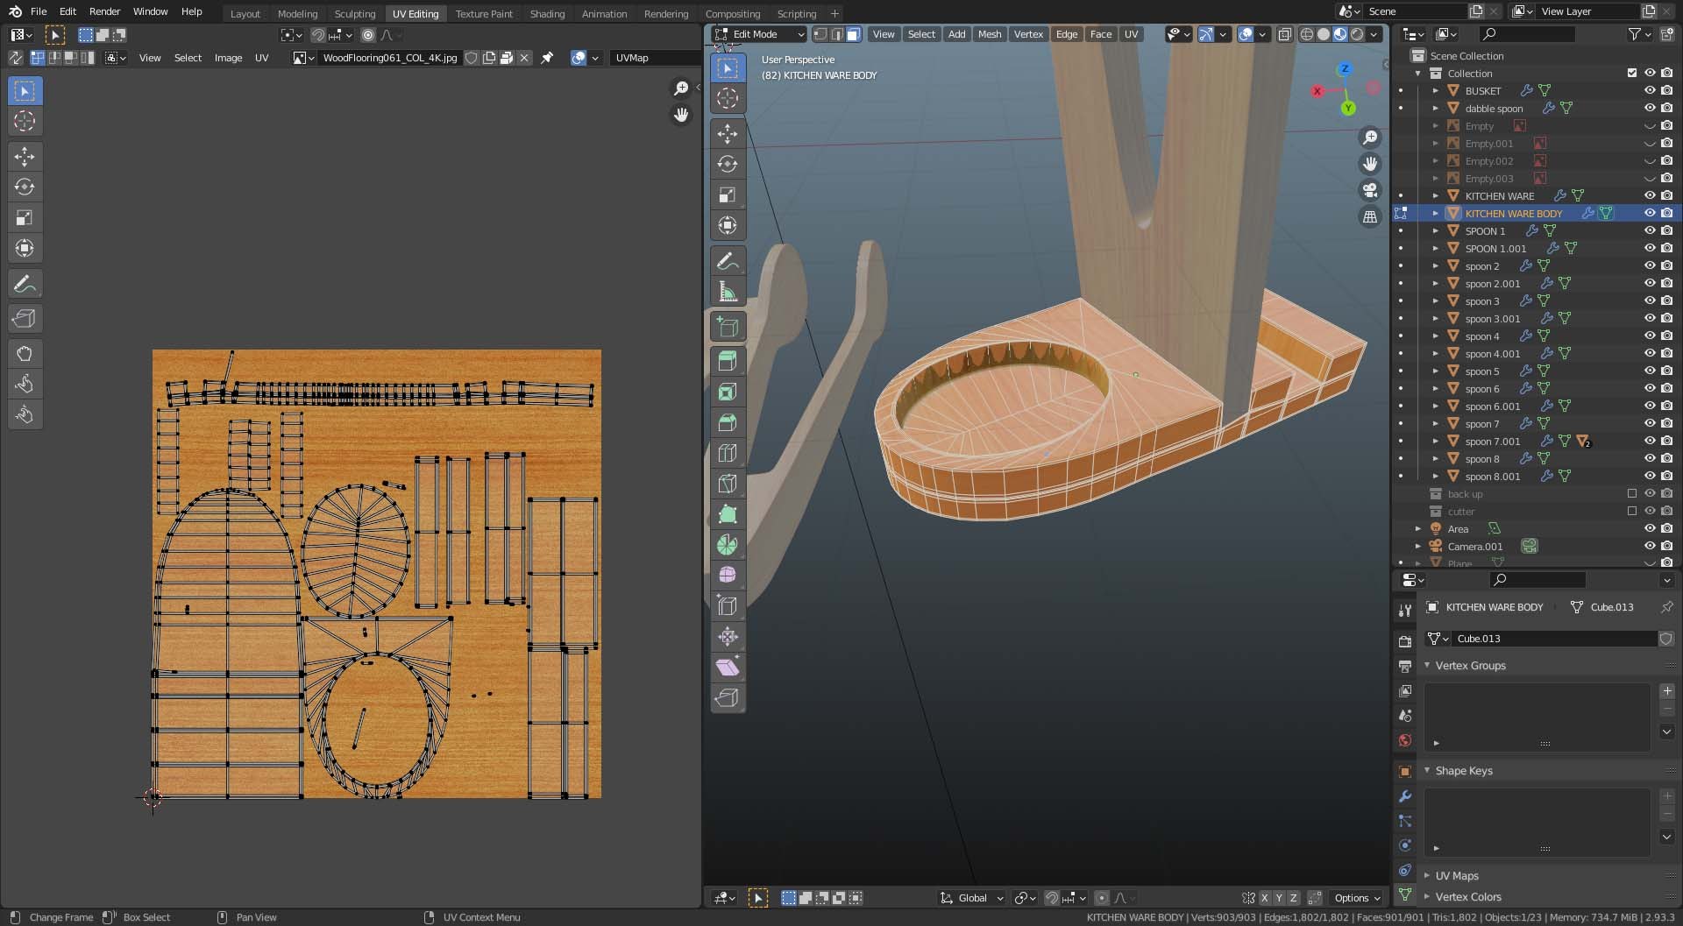Select the Measure tool in 3D viewport

point(728,292)
